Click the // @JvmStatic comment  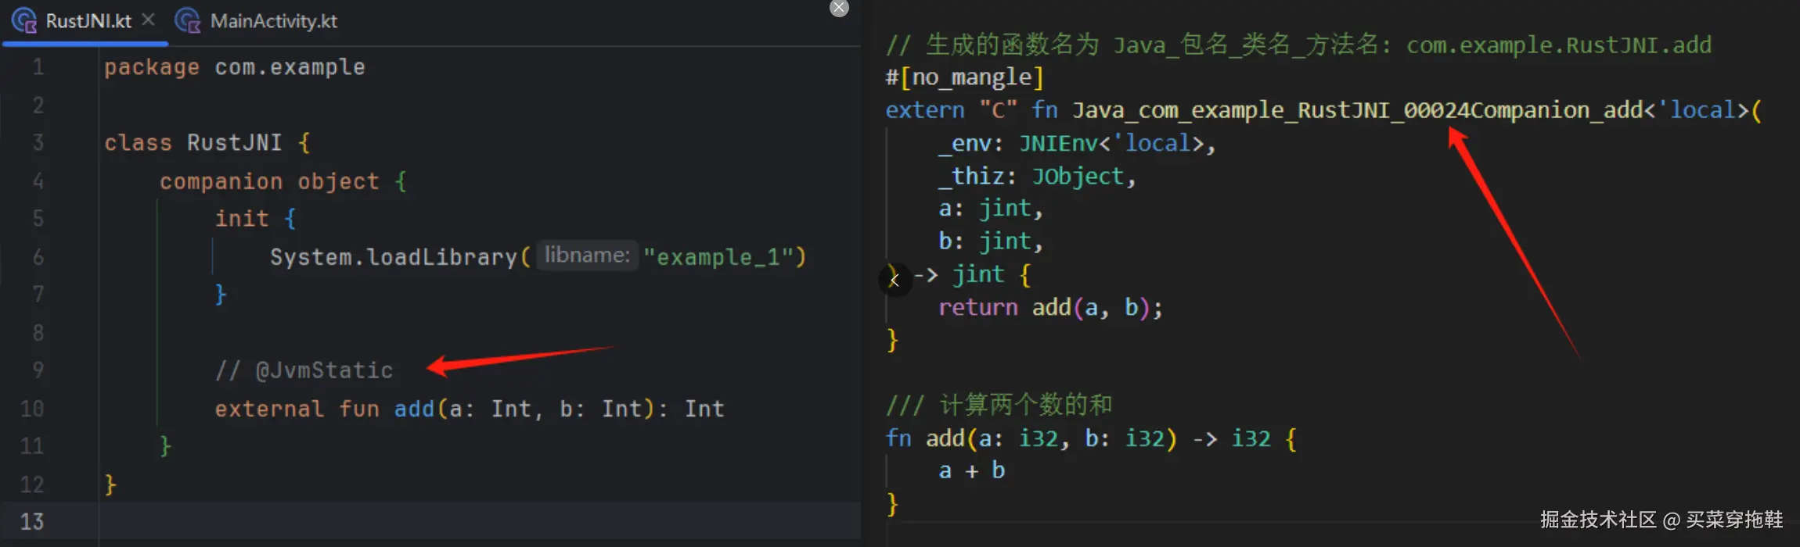(x=304, y=370)
